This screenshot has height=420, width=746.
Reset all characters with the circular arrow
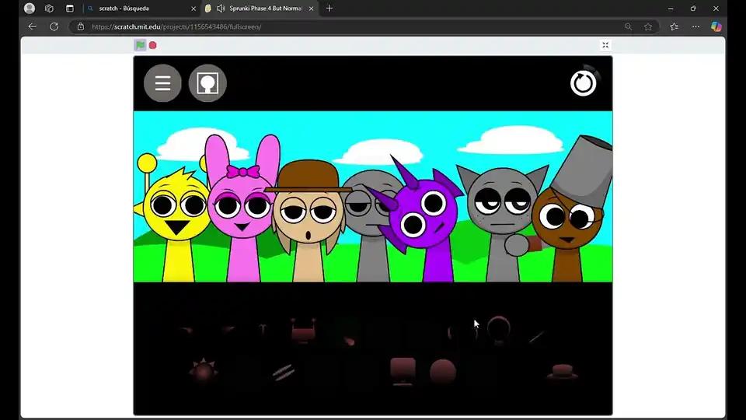[584, 83]
